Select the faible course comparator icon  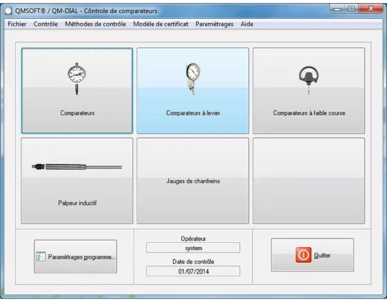point(308,79)
